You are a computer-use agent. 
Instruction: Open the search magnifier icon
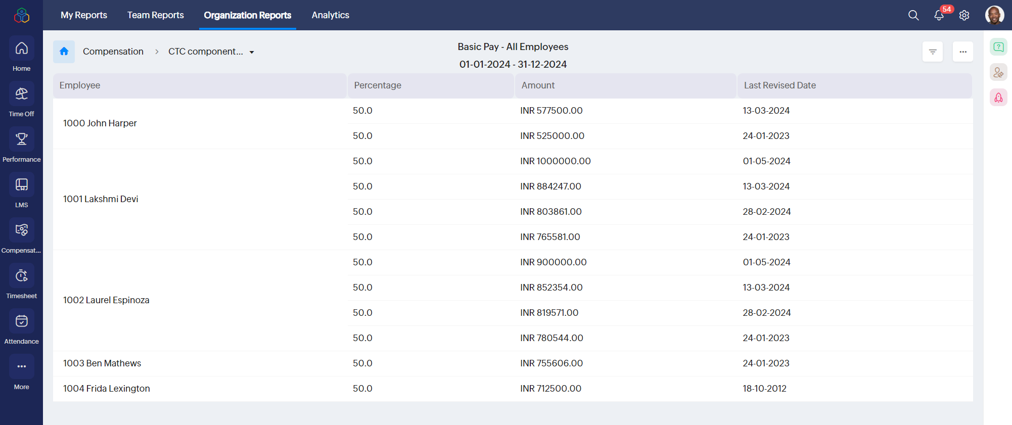click(x=913, y=15)
